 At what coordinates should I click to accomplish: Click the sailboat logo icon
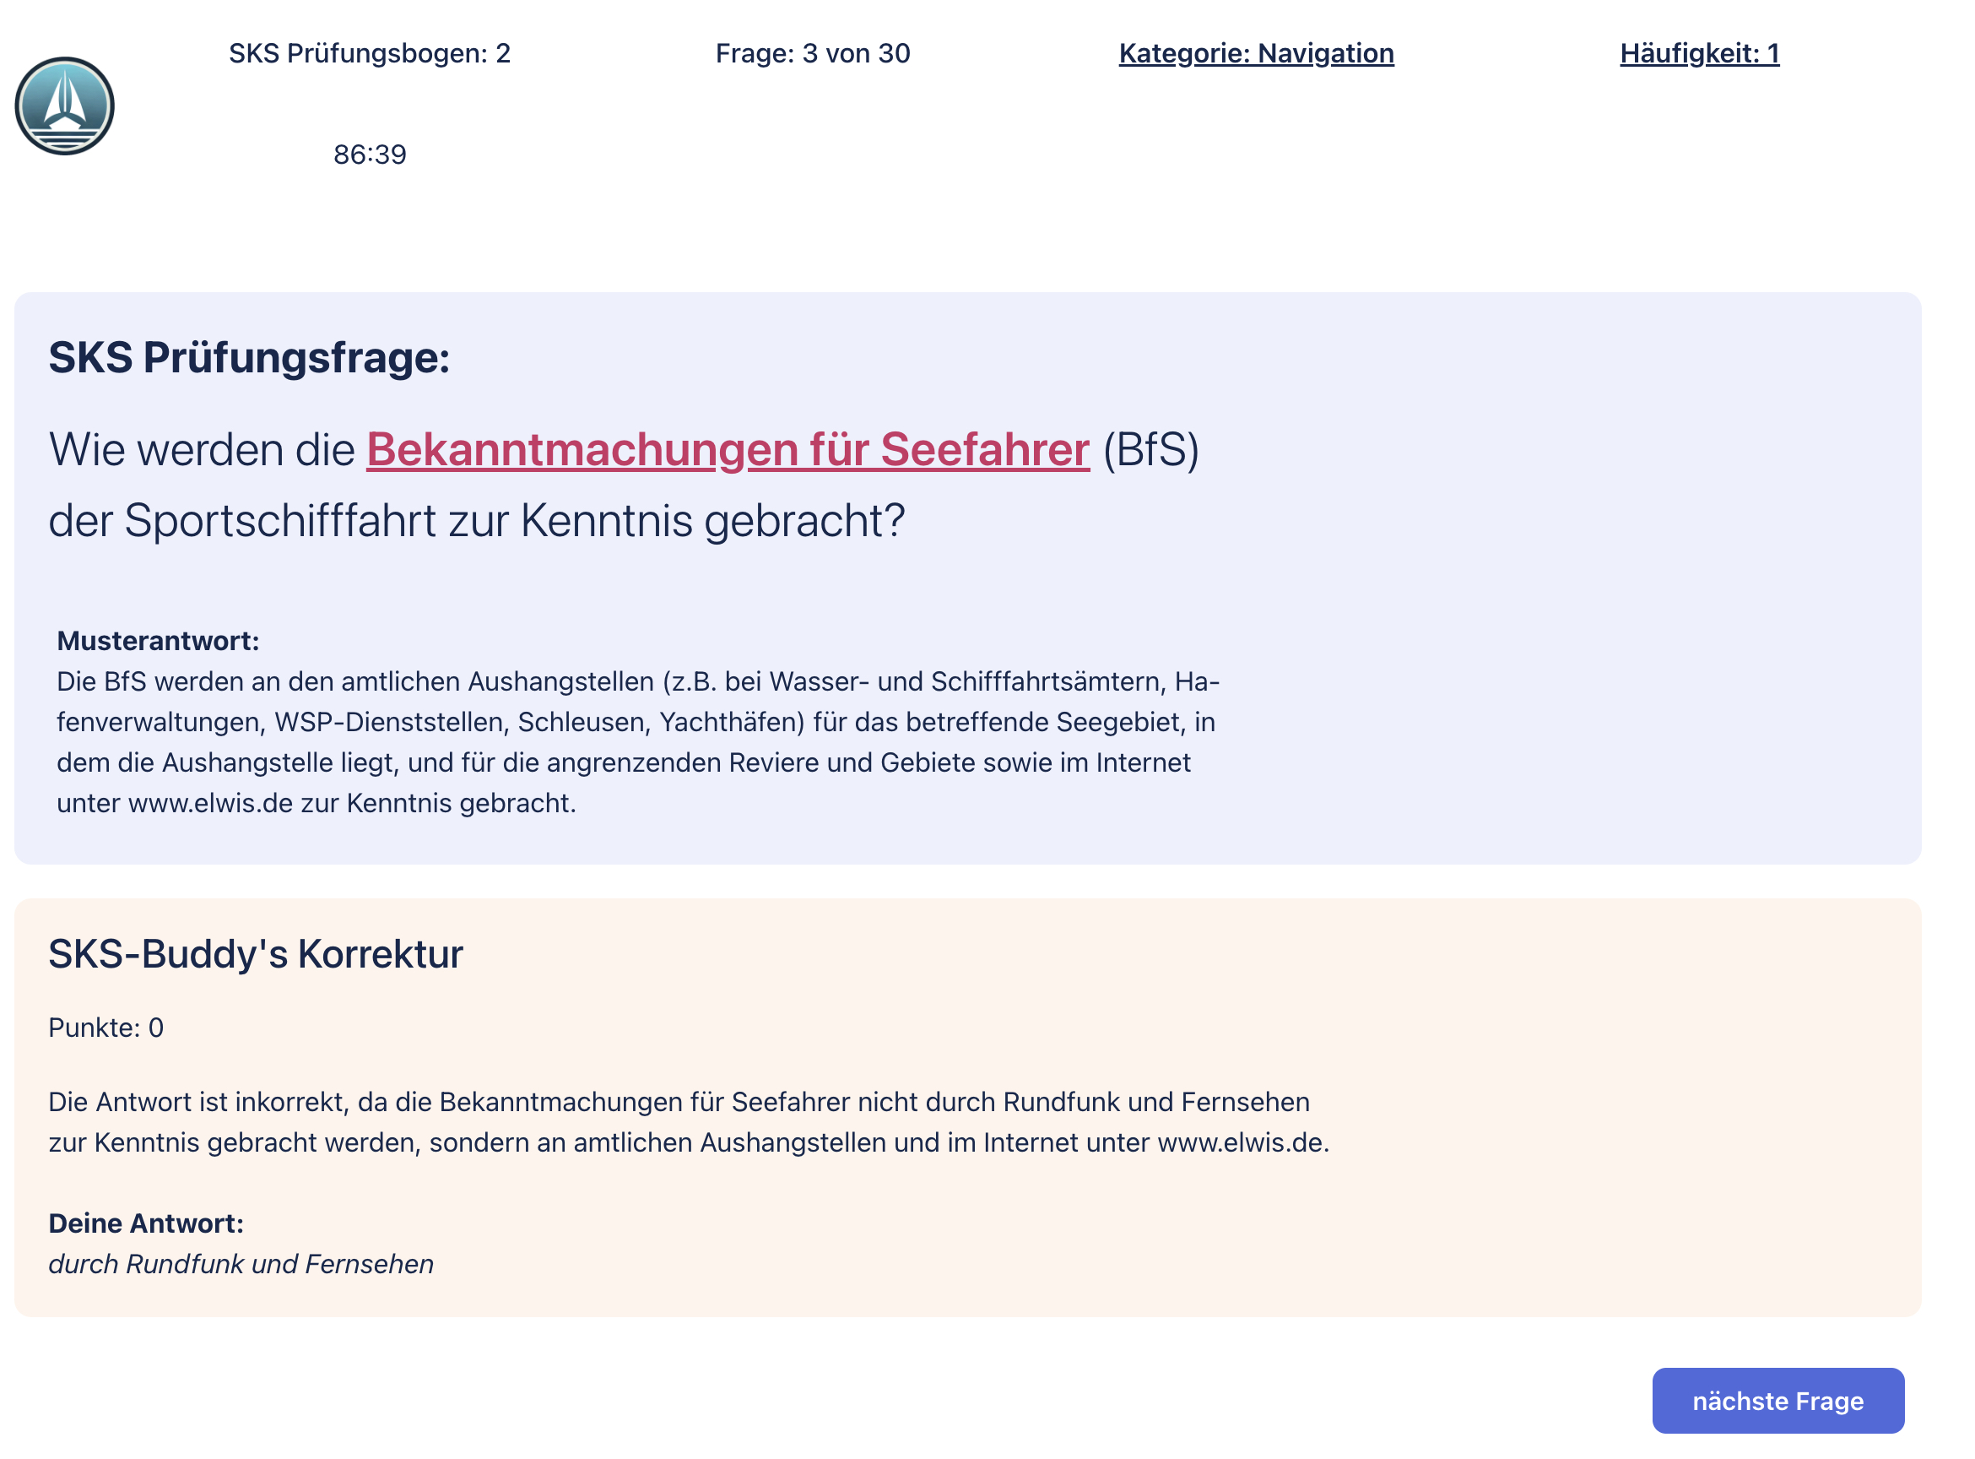pyautogui.click(x=64, y=106)
